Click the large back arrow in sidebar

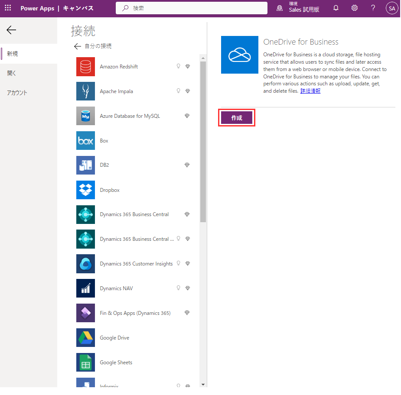[x=11, y=30]
